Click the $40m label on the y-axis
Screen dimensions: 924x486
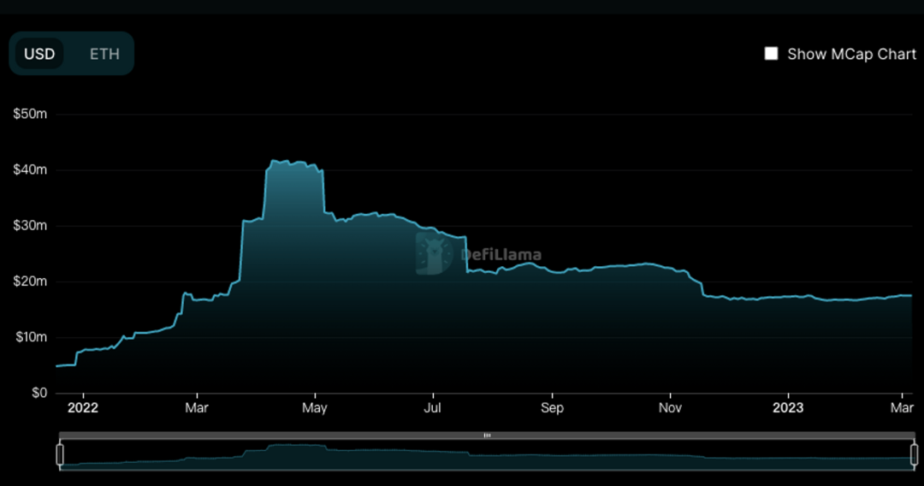pyautogui.click(x=30, y=169)
